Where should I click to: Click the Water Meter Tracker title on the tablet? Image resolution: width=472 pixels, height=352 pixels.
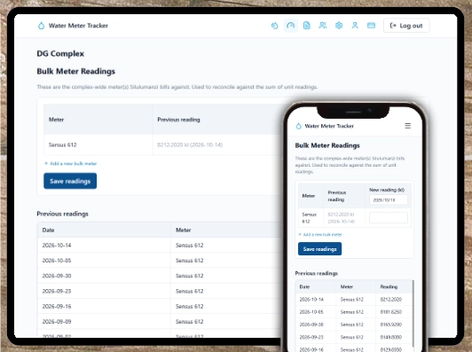point(78,26)
